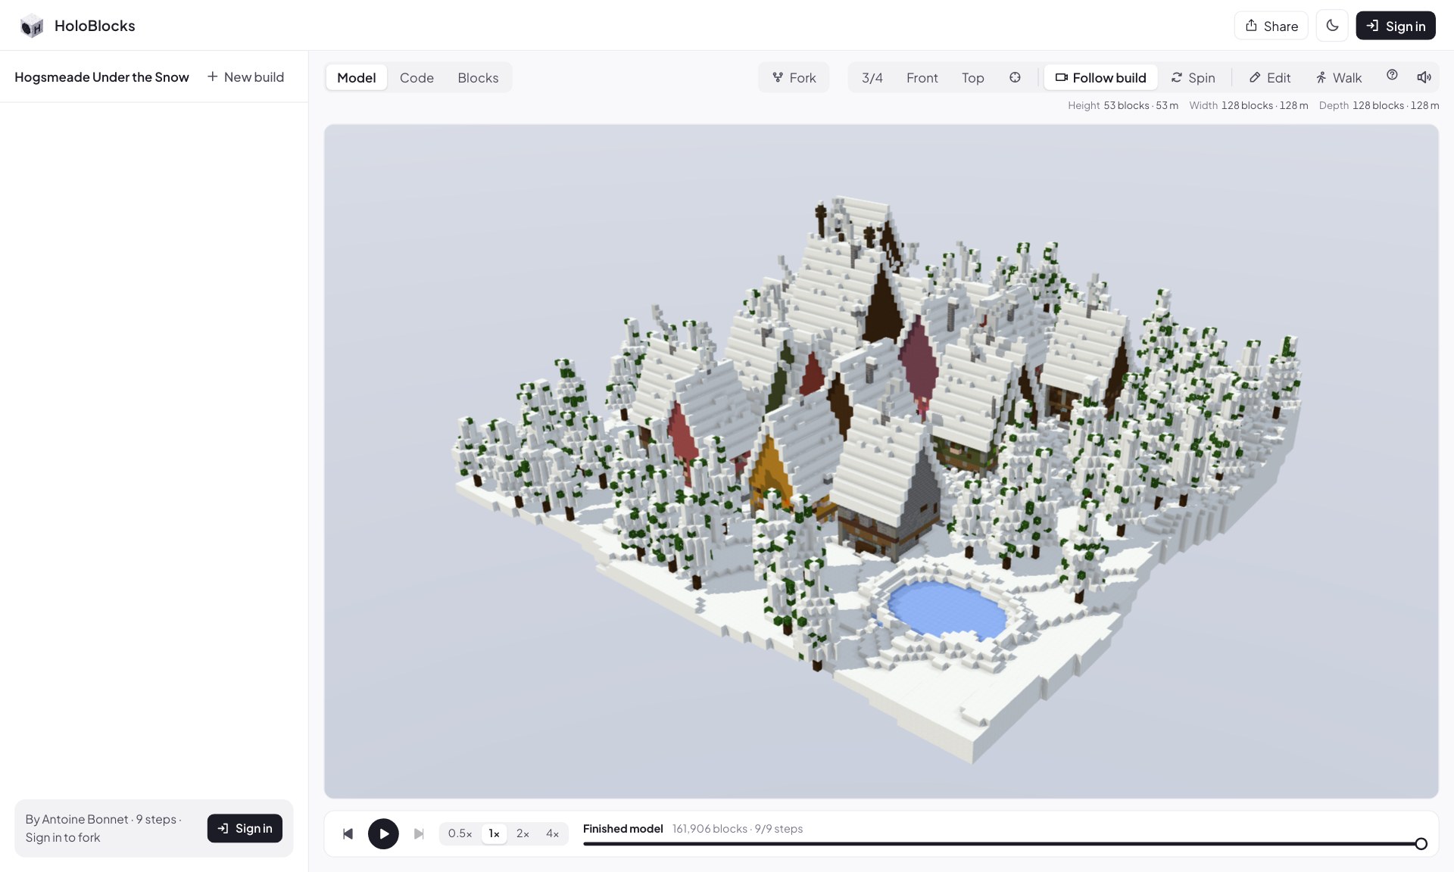This screenshot has height=872, width=1454.
Task: Click the Finished model label
Action: click(x=622, y=829)
